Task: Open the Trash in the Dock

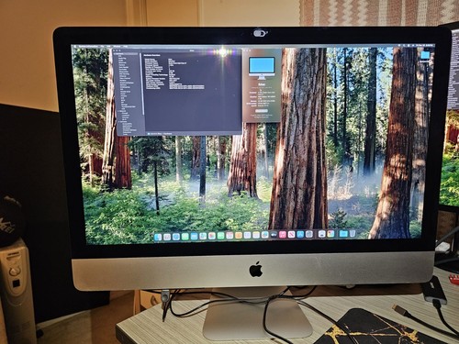Action: (353, 234)
